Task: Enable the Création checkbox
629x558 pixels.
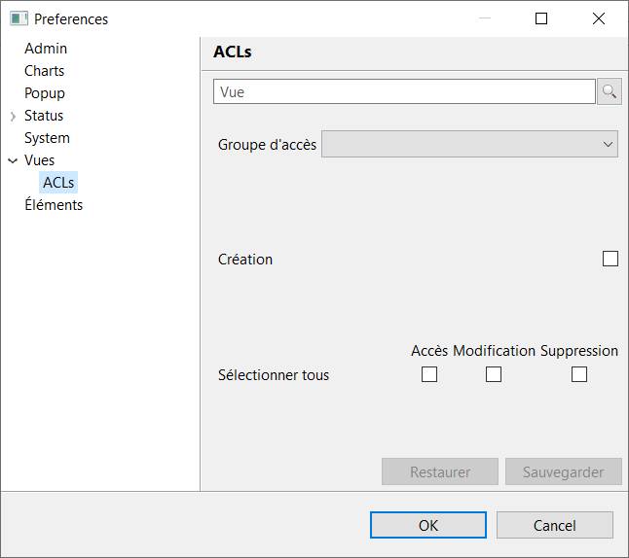Action: pyautogui.click(x=610, y=259)
